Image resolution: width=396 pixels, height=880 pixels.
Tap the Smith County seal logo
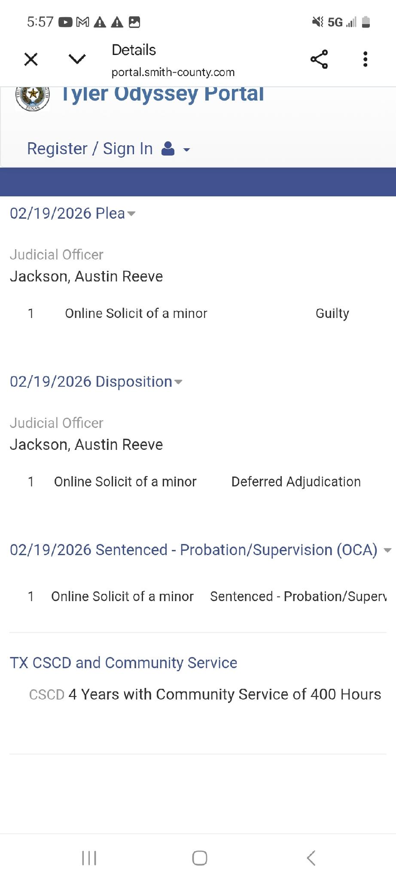tap(33, 97)
